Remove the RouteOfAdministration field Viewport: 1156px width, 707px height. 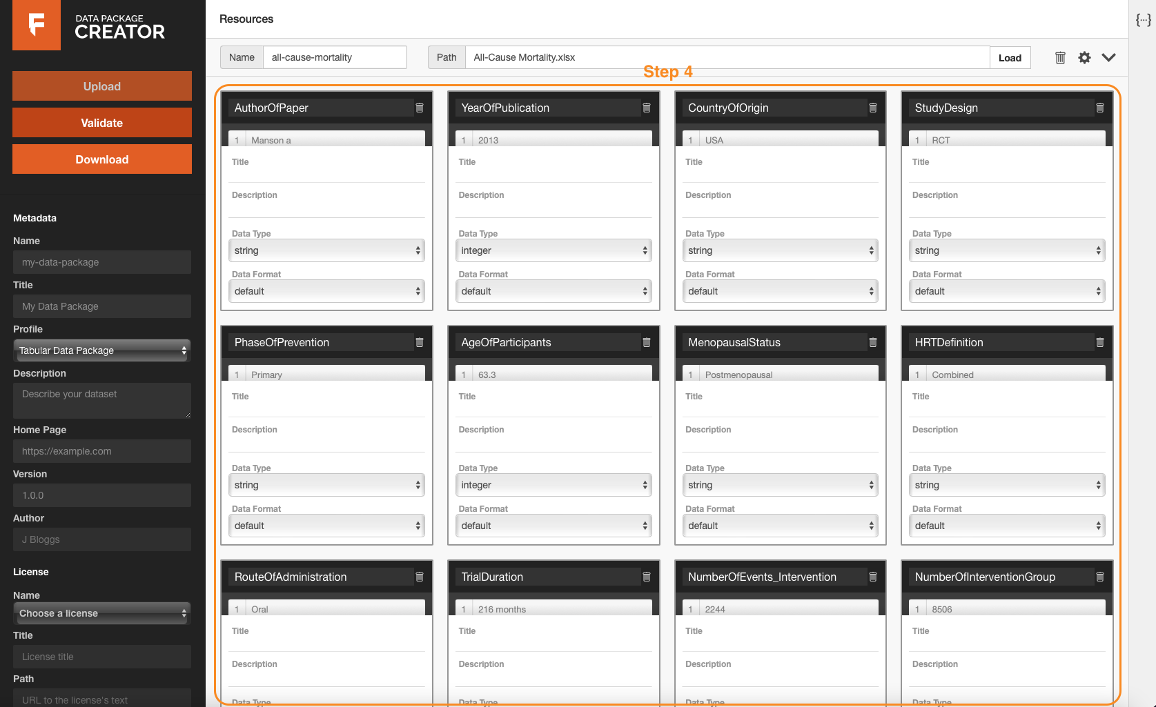tap(420, 577)
